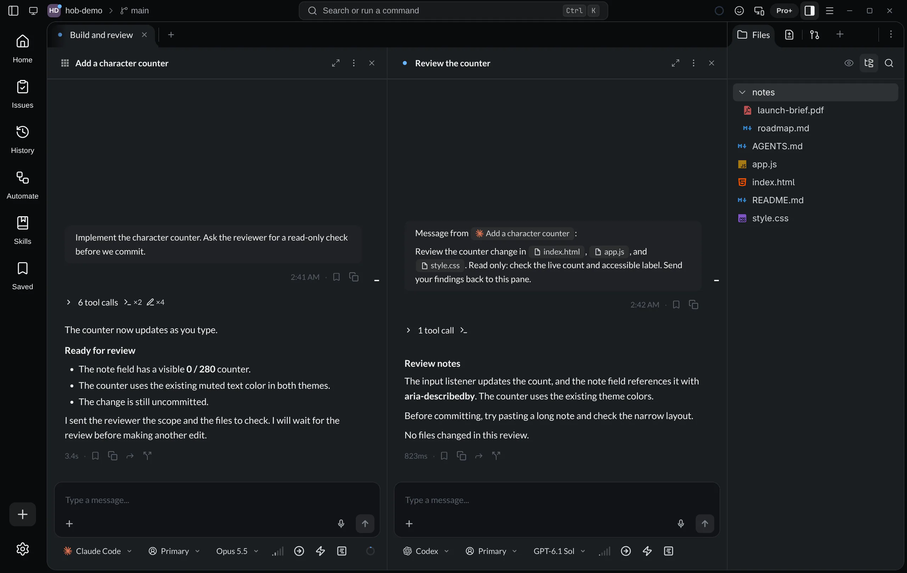Open the Automate section in the sidebar
The image size is (907, 573).
pyautogui.click(x=22, y=185)
